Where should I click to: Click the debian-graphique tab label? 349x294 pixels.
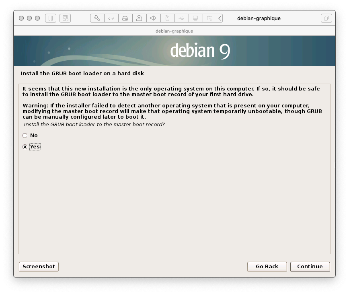(x=174, y=31)
